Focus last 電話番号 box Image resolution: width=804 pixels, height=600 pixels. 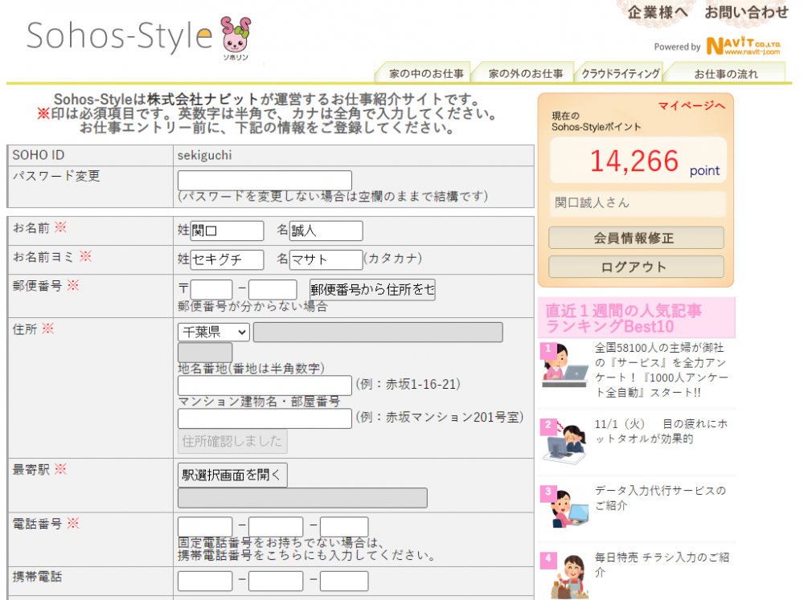(x=344, y=526)
